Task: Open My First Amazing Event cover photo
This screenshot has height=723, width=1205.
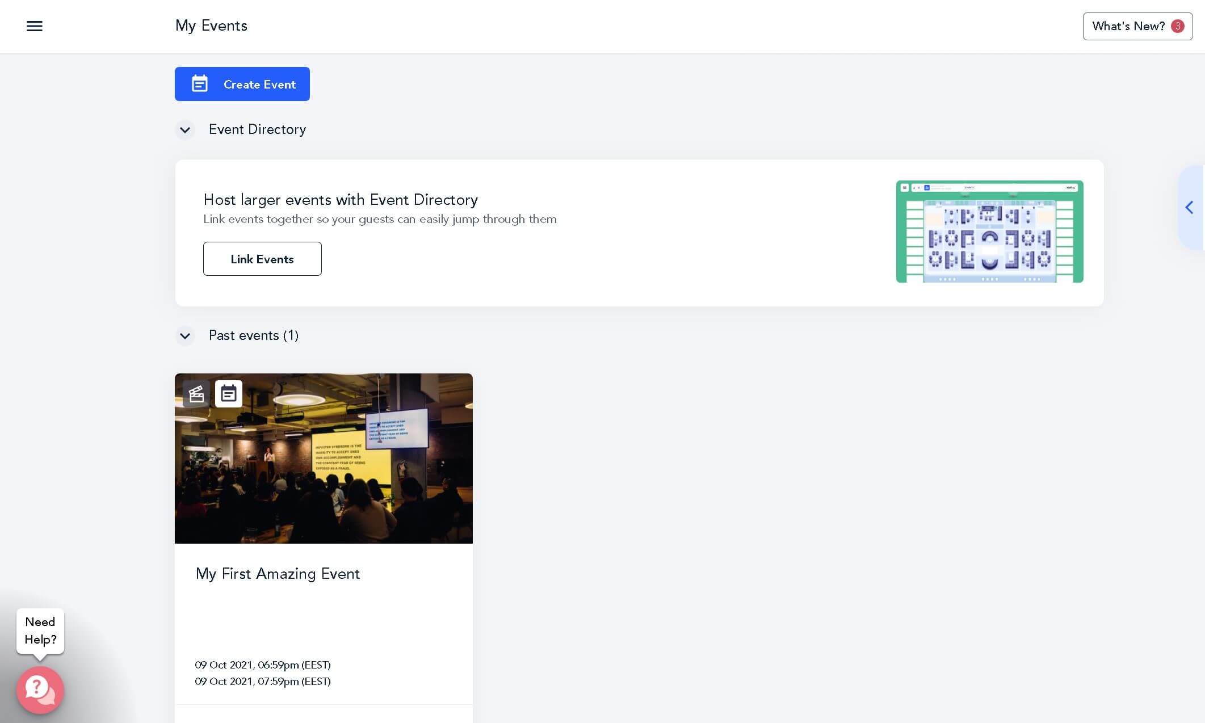Action: (x=324, y=459)
